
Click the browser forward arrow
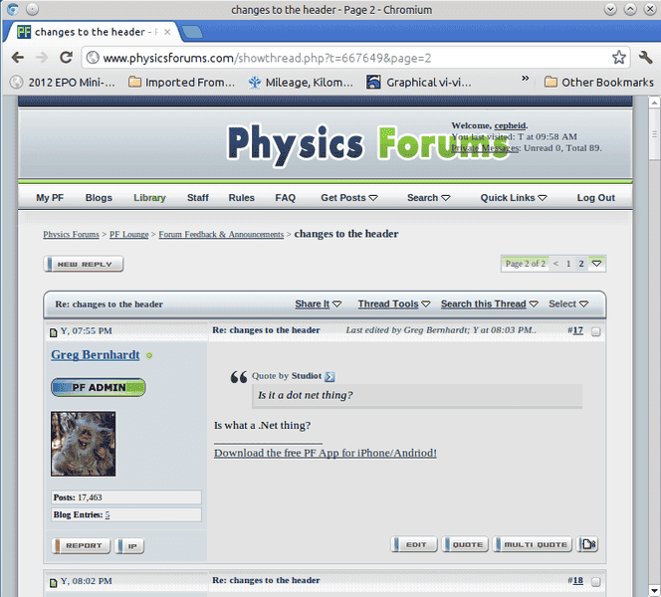[42, 58]
